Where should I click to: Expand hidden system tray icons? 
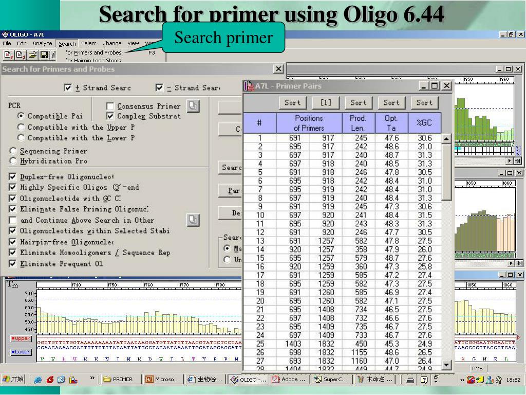(462, 380)
